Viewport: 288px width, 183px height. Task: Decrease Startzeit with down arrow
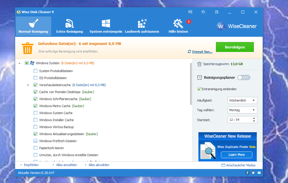click(x=254, y=121)
